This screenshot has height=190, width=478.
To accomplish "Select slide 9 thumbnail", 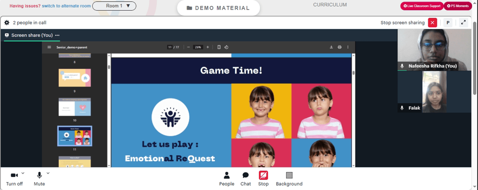I will (75, 78).
